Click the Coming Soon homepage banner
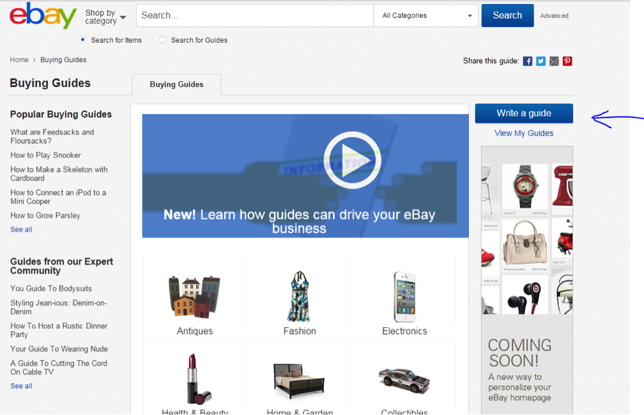This screenshot has height=415, width=644. click(527, 280)
